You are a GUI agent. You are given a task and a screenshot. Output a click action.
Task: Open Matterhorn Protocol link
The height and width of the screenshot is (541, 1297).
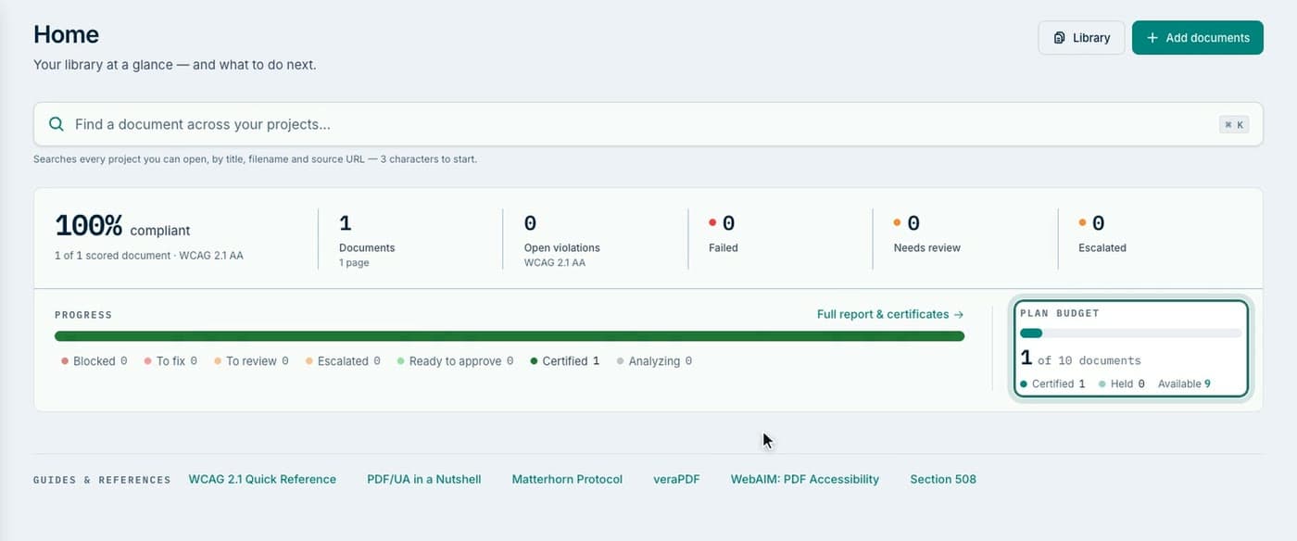pyautogui.click(x=567, y=479)
